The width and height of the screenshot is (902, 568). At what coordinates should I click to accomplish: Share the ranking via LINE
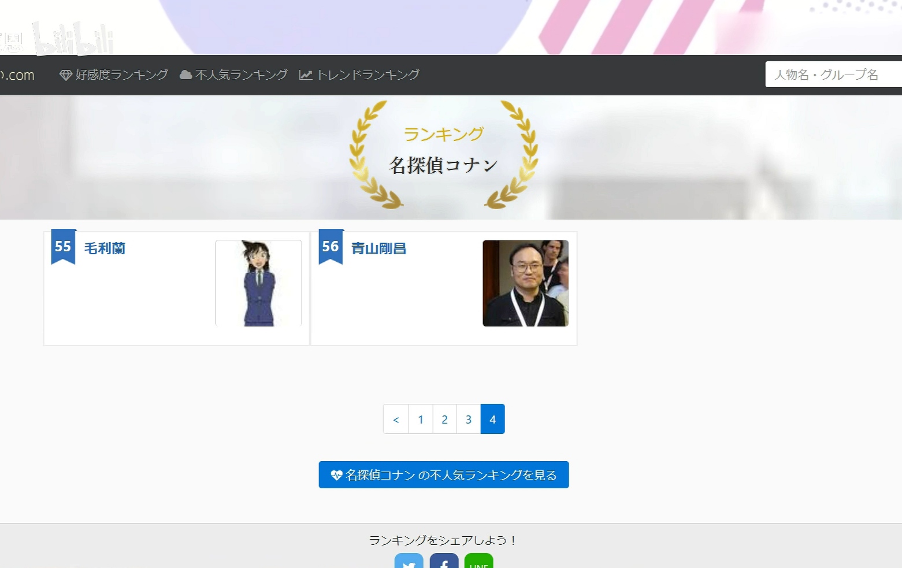[478, 560]
